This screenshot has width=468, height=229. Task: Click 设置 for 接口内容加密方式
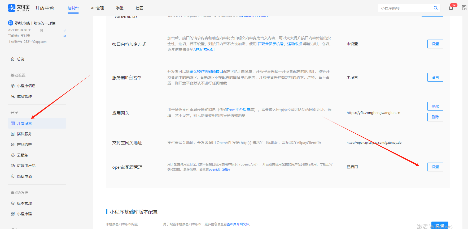(435, 44)
